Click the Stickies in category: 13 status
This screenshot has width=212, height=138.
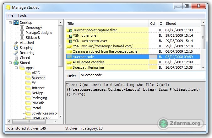click(x=84, y=128)
